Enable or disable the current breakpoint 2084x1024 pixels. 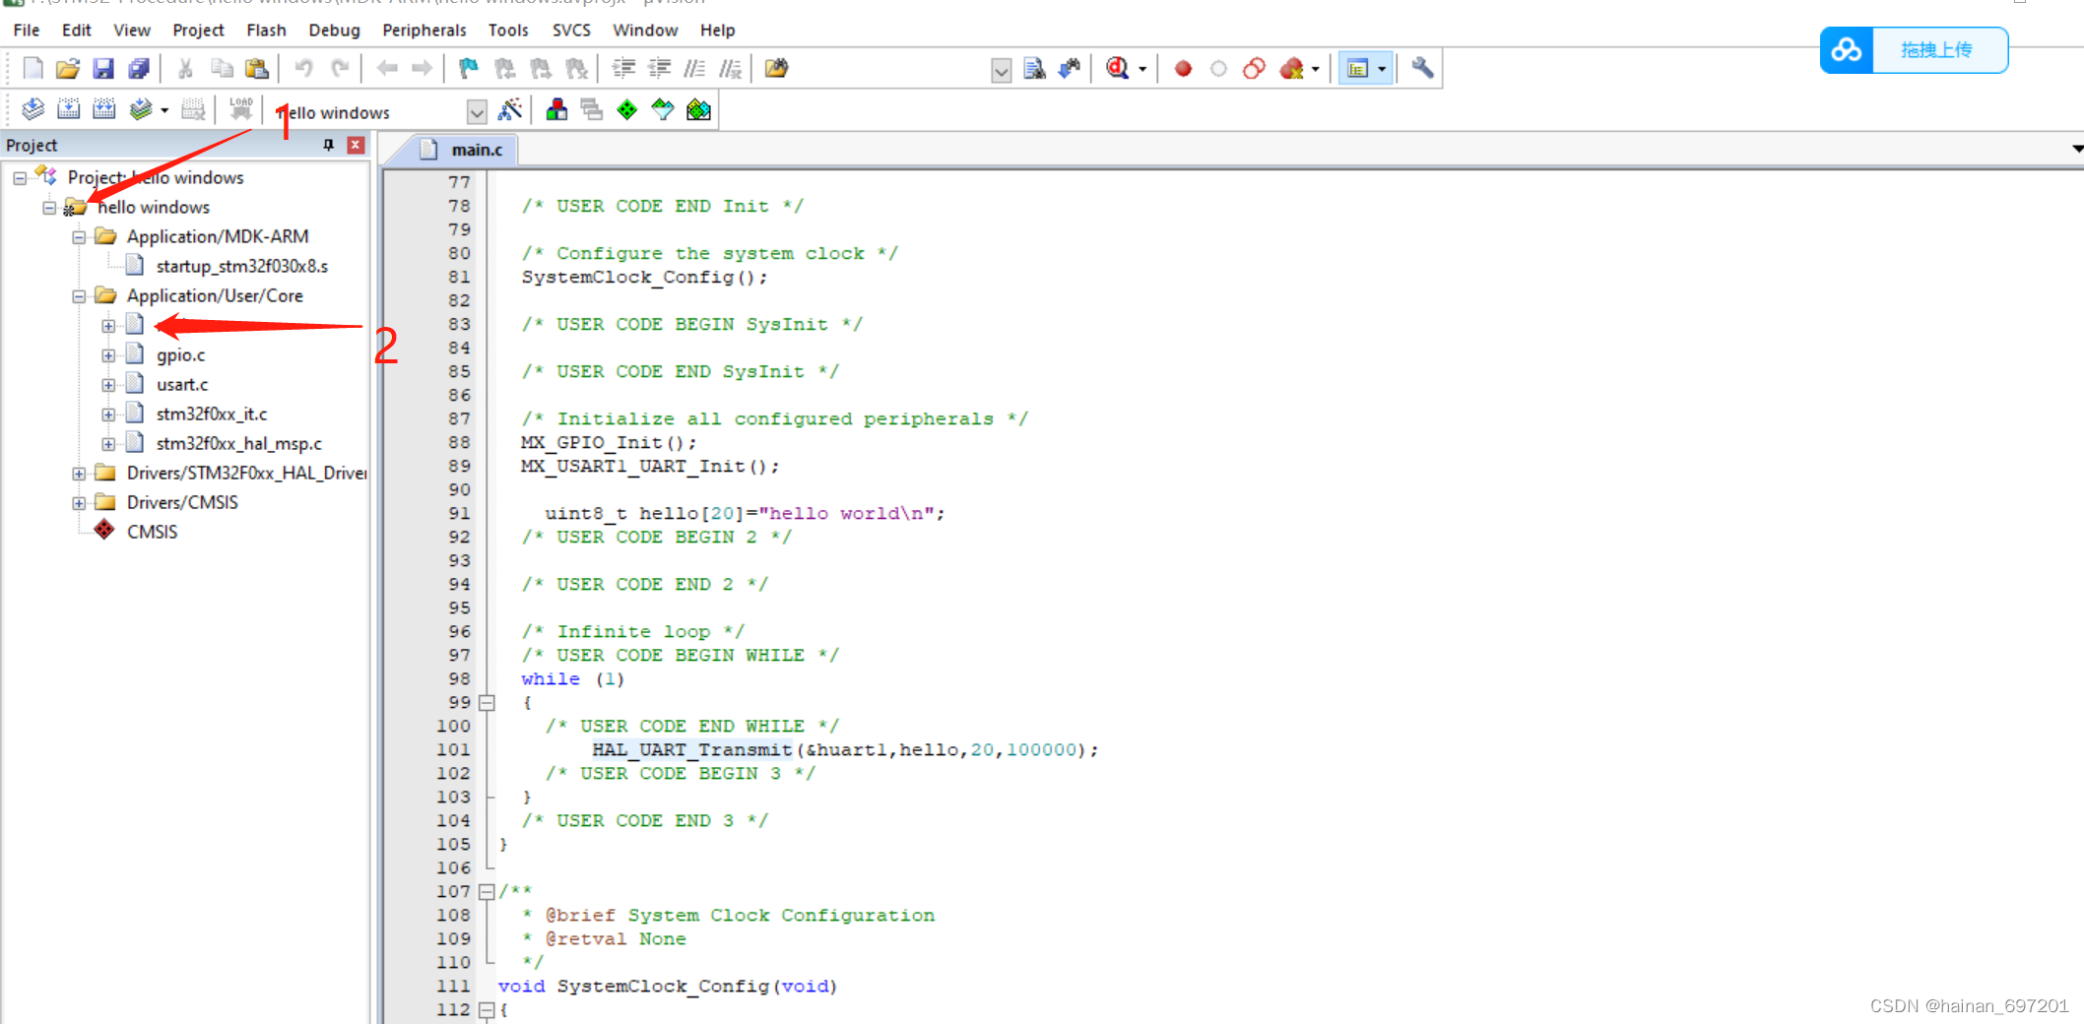[1218, 68]
